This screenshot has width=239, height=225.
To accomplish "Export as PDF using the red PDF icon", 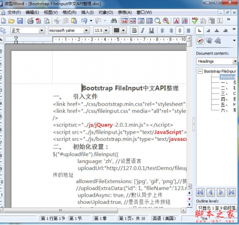I will [38, 21].
